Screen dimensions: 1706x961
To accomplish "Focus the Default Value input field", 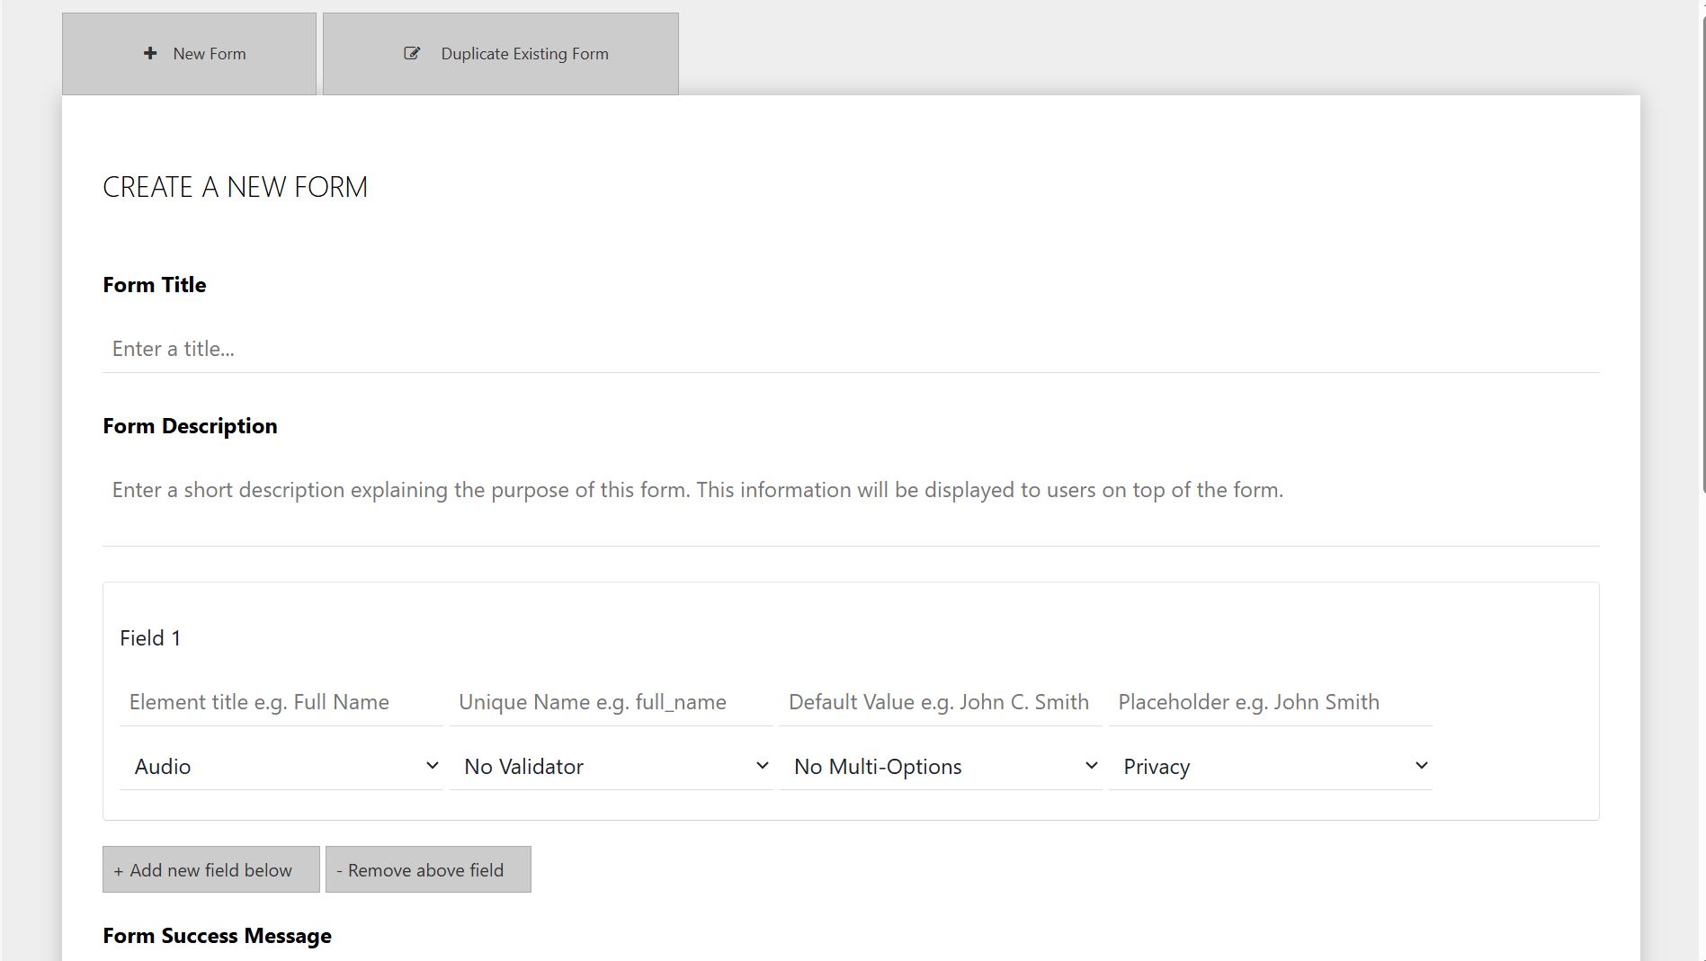I will coord(940,702).
